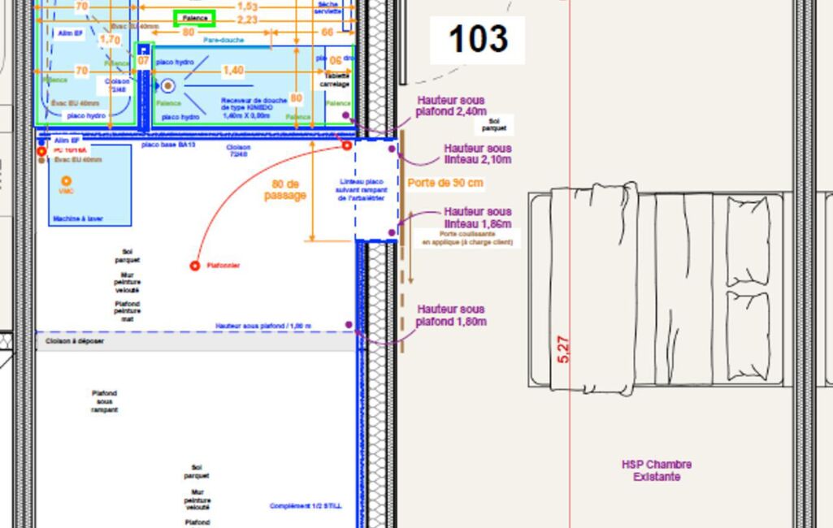
Task: Click the green-framed Faïence label box
Action: [x=194, y=18]
